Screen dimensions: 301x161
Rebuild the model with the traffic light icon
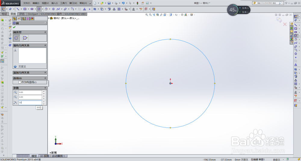click(x=138, y=3)
